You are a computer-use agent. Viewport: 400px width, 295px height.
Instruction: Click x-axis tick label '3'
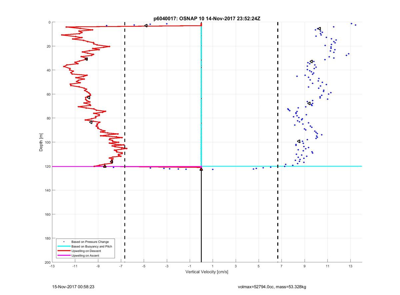(x=236, y=266)
